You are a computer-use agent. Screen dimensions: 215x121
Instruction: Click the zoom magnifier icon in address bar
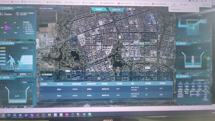tap(193, 1)
